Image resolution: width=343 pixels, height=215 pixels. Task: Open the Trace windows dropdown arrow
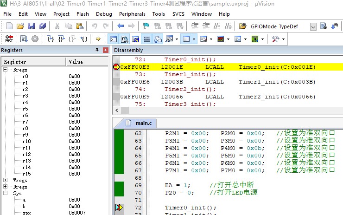[245, 39]
